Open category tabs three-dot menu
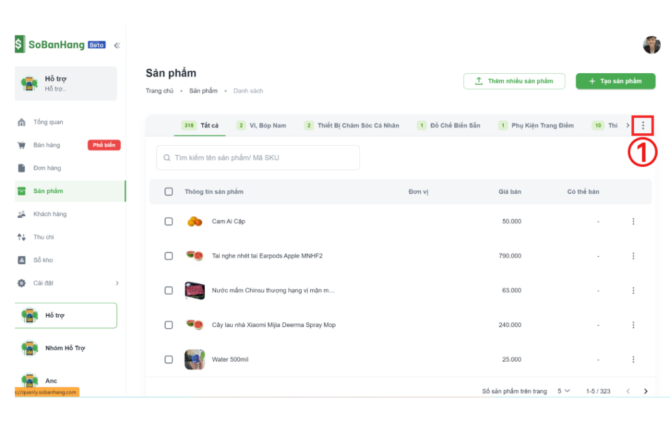 [643, 125]
